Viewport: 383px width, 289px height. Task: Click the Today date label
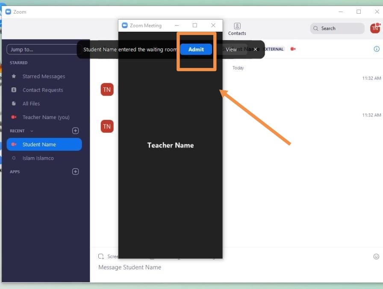coord(238,68)
